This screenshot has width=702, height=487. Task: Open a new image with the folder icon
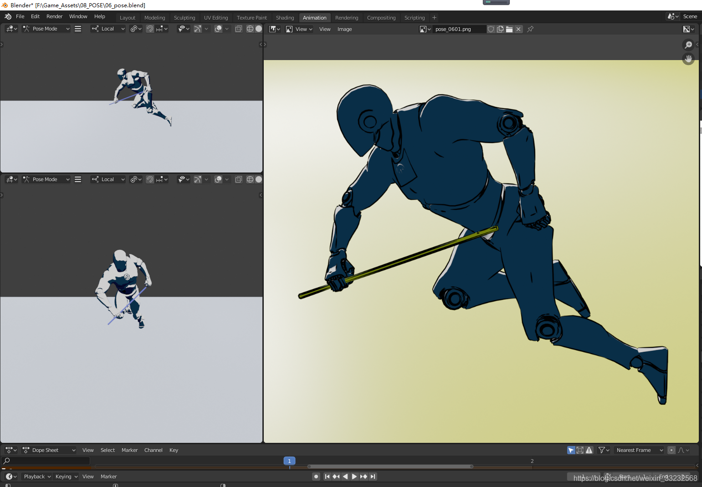click(509, 29)
